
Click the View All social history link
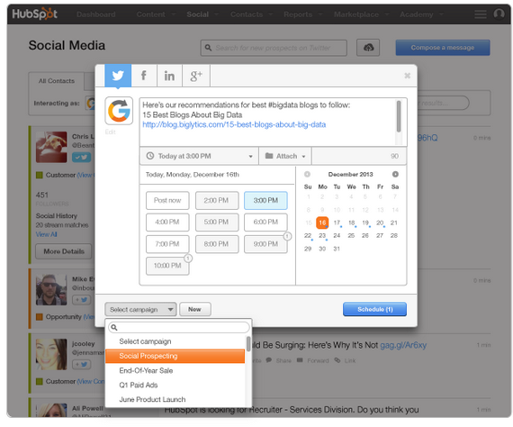[x=47, y=234]
